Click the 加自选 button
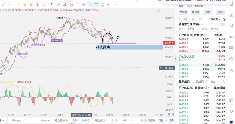The width and height of the screenshot is (235, 124). (x=196, y=12)
